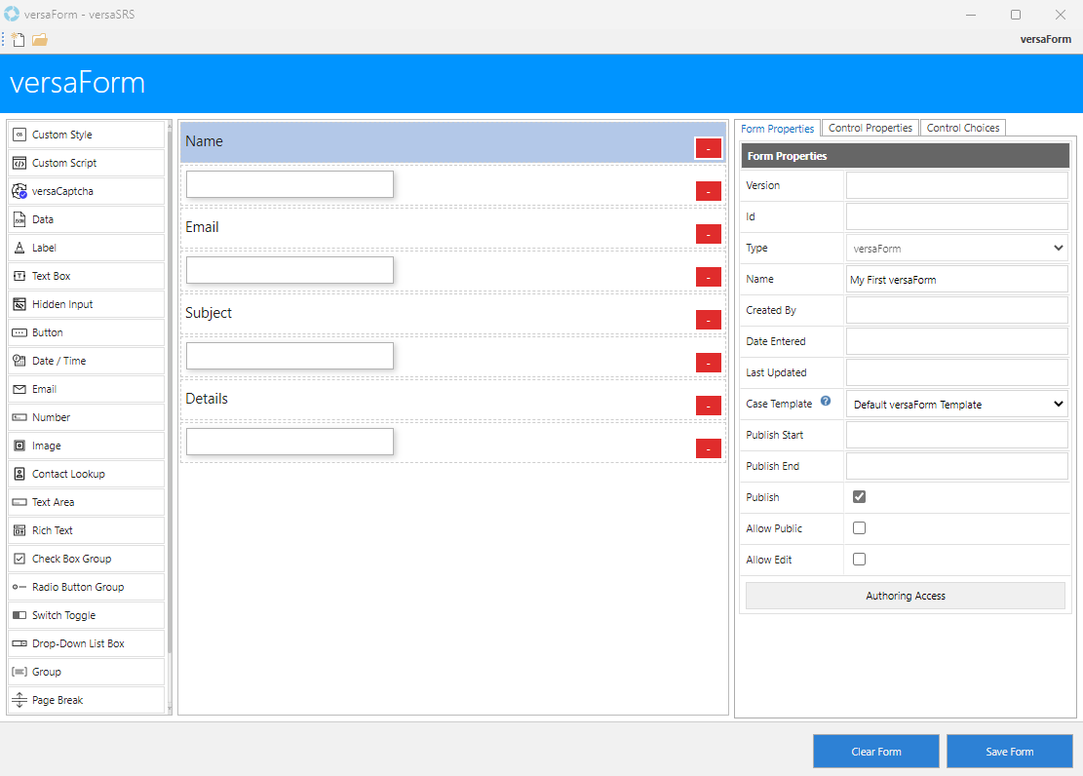The image size is (1083, 776).
Task: Select the Custom Script control icon
Action: pyautogui.click(x=19, y=163)
